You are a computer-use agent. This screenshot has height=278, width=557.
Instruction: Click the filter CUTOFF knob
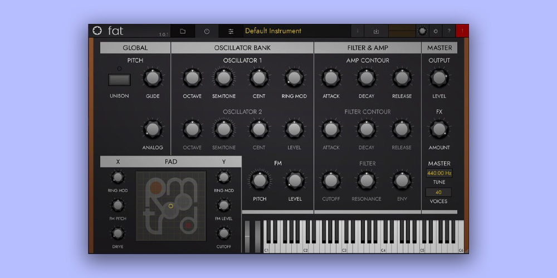[331, 181]
